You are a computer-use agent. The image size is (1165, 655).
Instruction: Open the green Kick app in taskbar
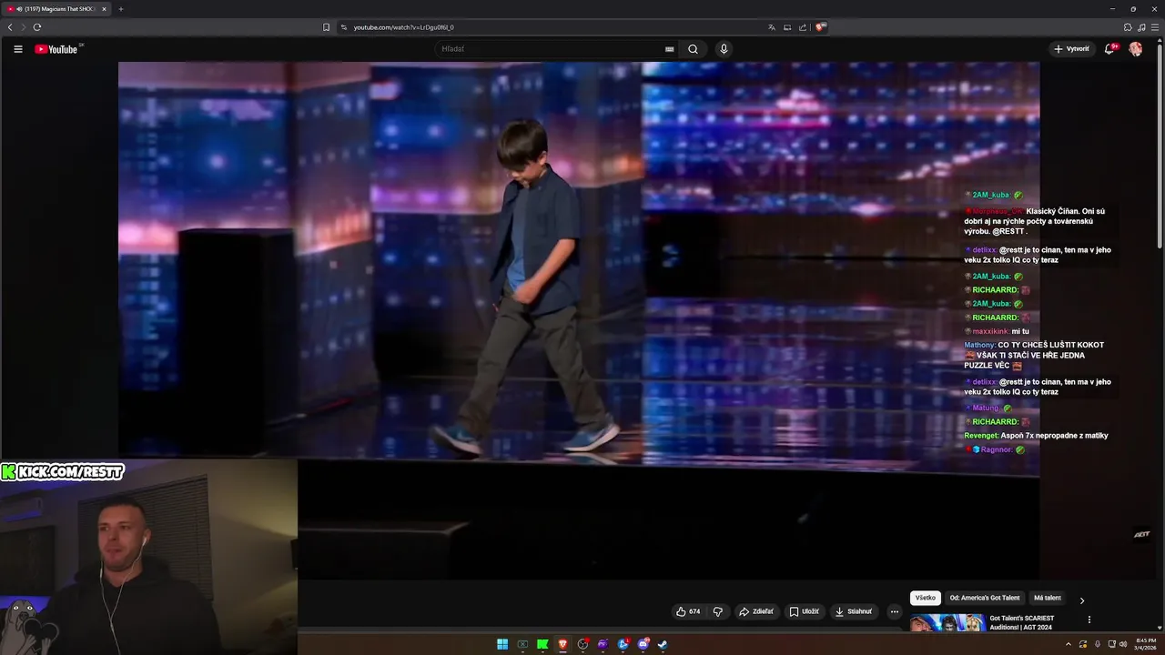point(542,644)
